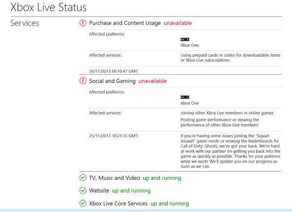Click the Squad Assault Call of Duty: Ghosts message
This screenshot has height=212, width=292.
tap(231, 151)
